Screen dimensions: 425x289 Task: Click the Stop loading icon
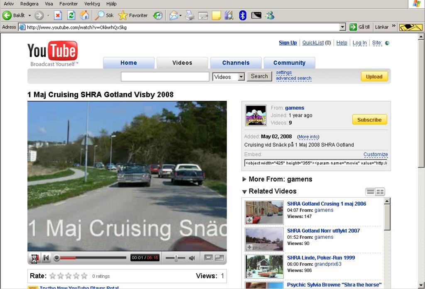coord(58,15)
